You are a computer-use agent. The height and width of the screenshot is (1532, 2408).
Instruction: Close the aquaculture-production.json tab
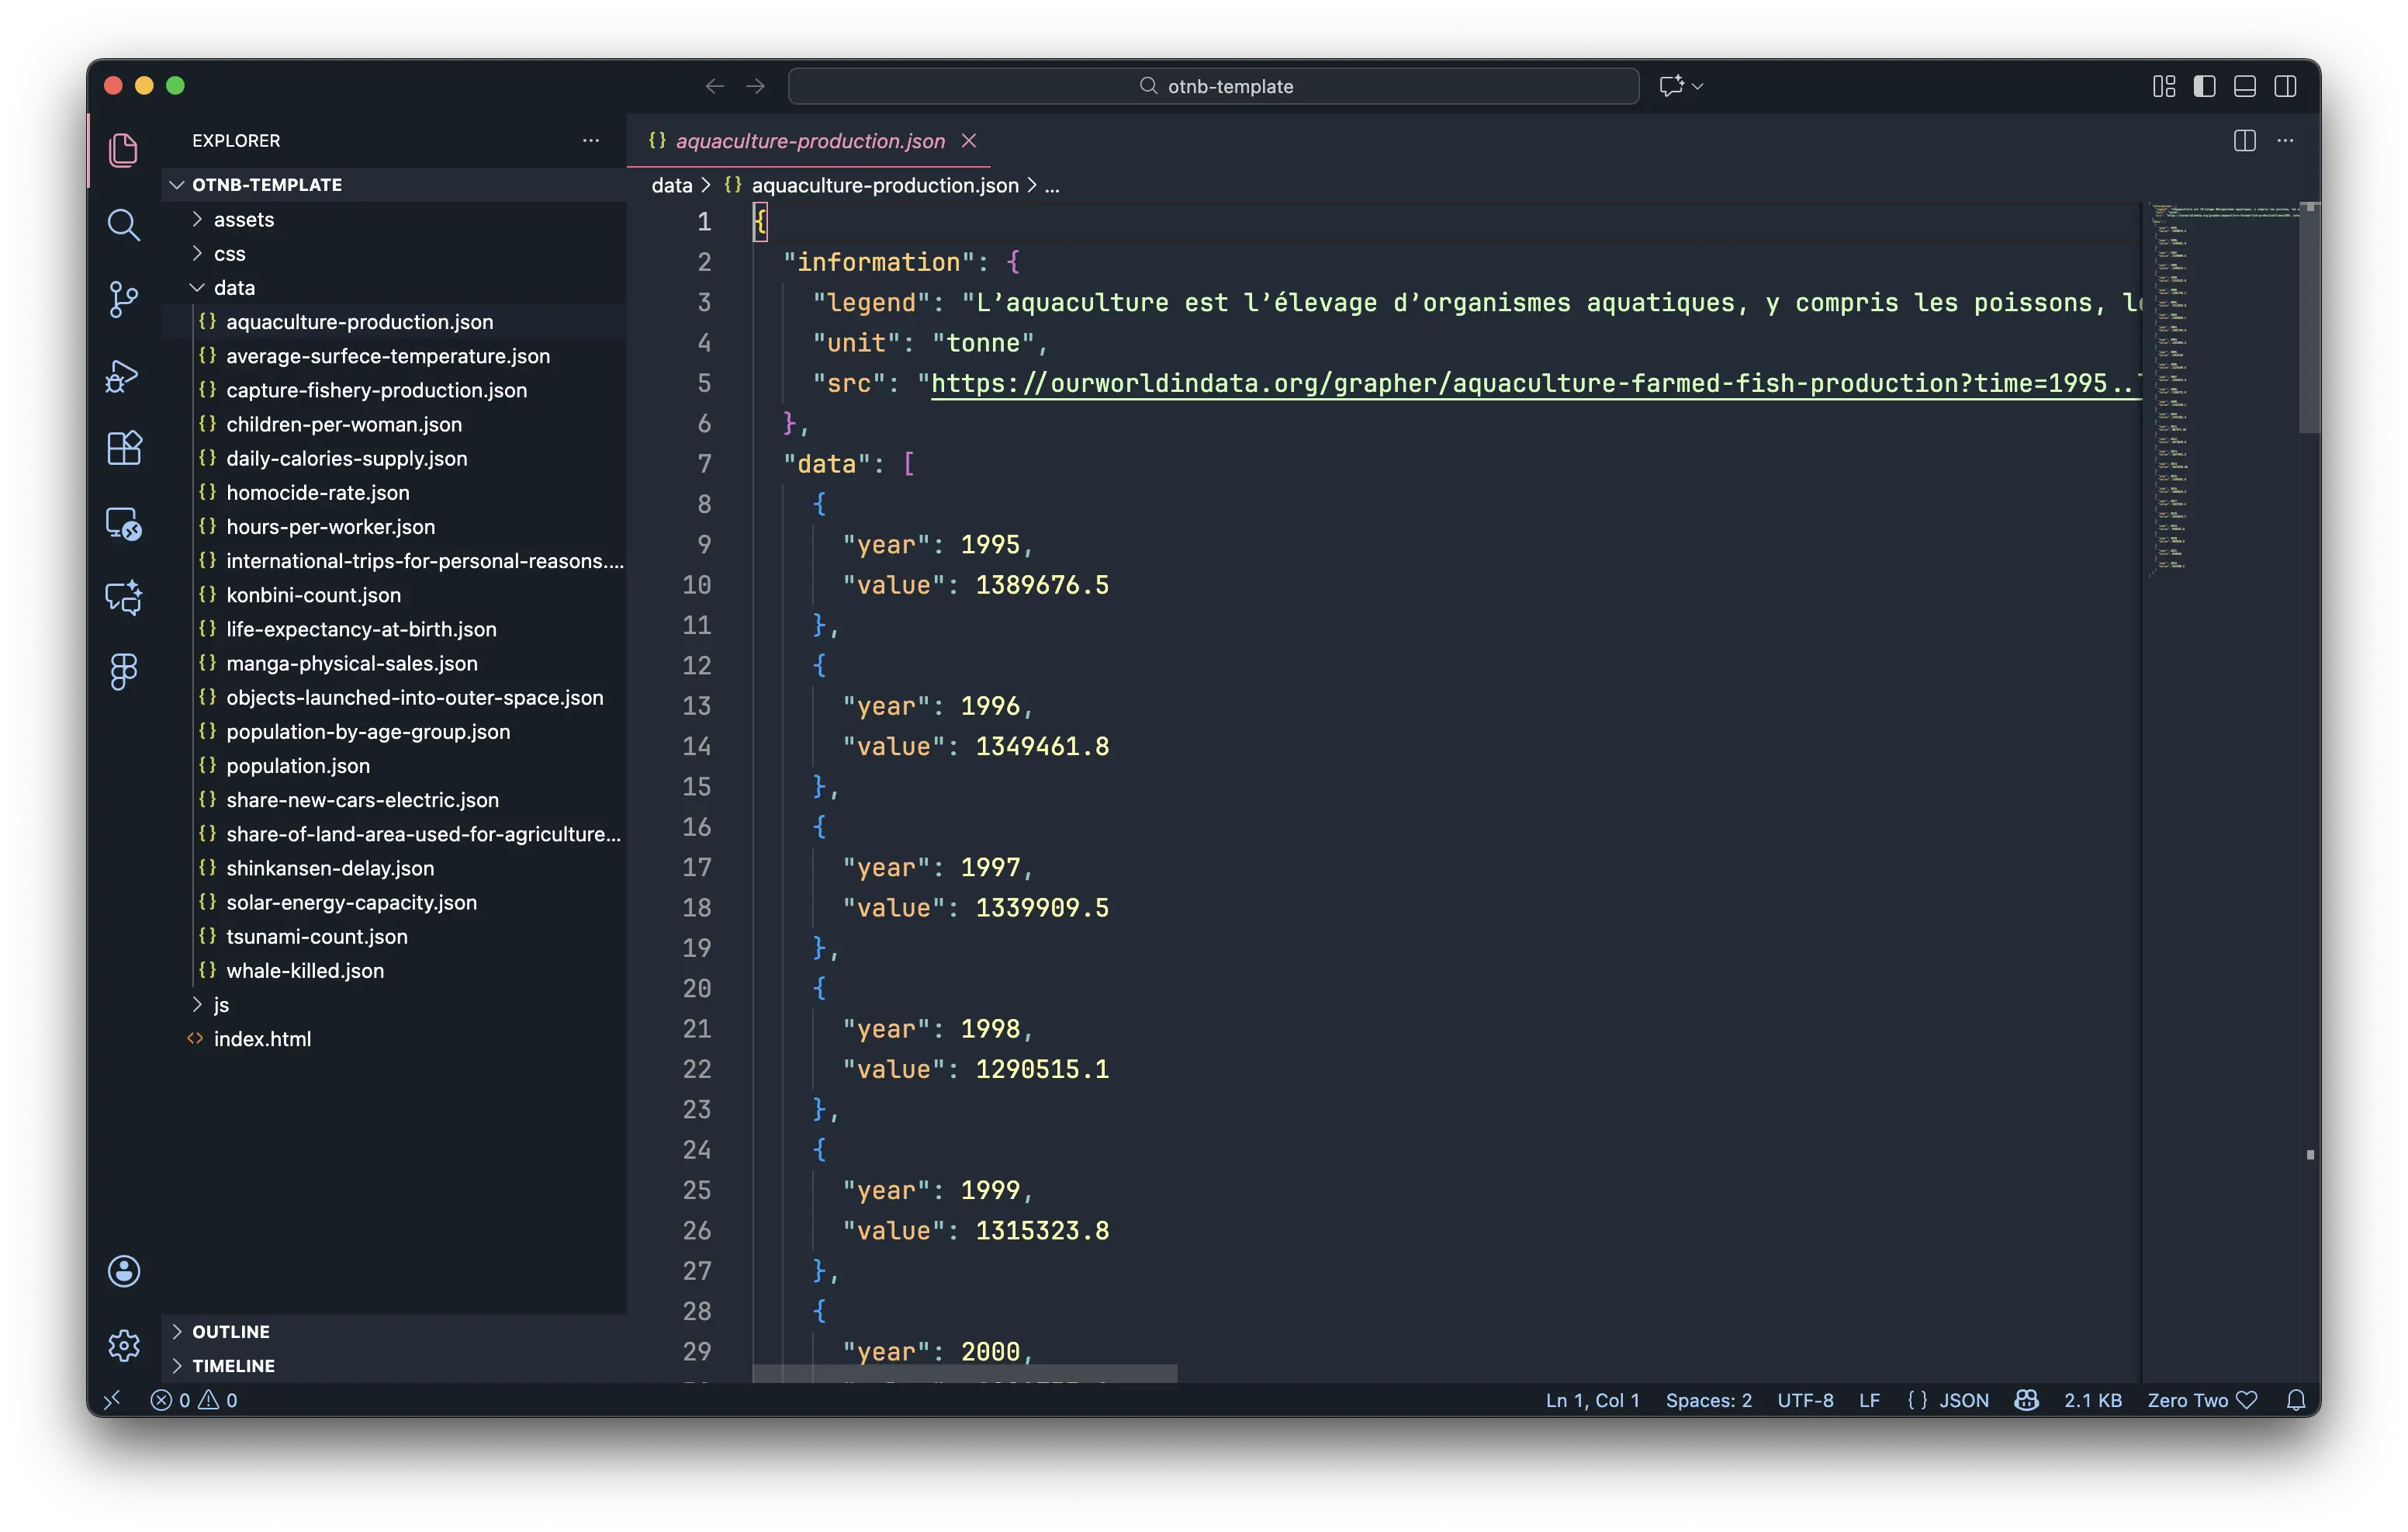click(969, 141)
